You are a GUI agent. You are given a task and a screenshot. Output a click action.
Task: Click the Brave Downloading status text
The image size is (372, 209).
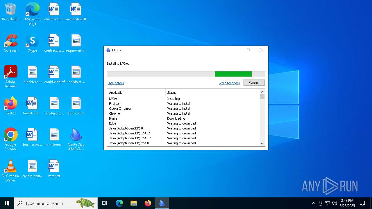coord(176,118)
